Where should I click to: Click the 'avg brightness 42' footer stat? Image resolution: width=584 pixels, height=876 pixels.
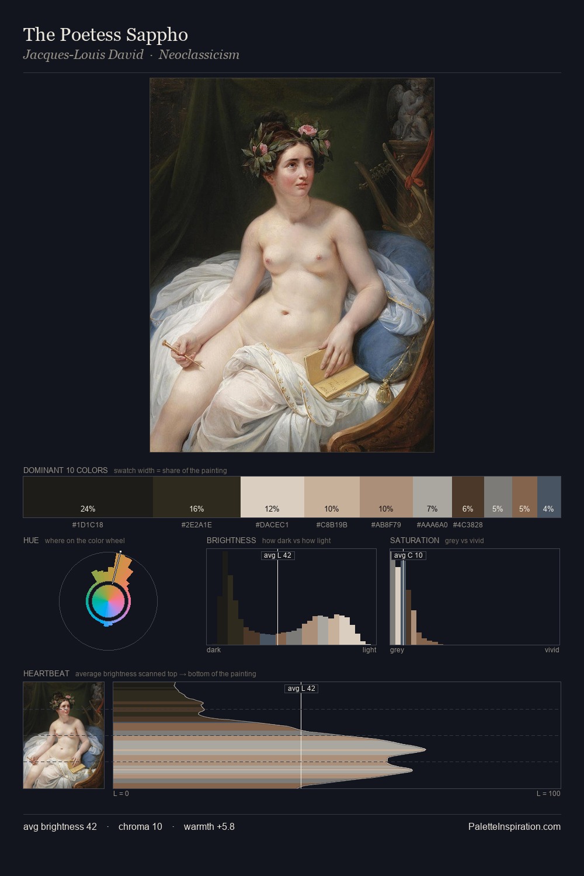click(x=60, y=826)
